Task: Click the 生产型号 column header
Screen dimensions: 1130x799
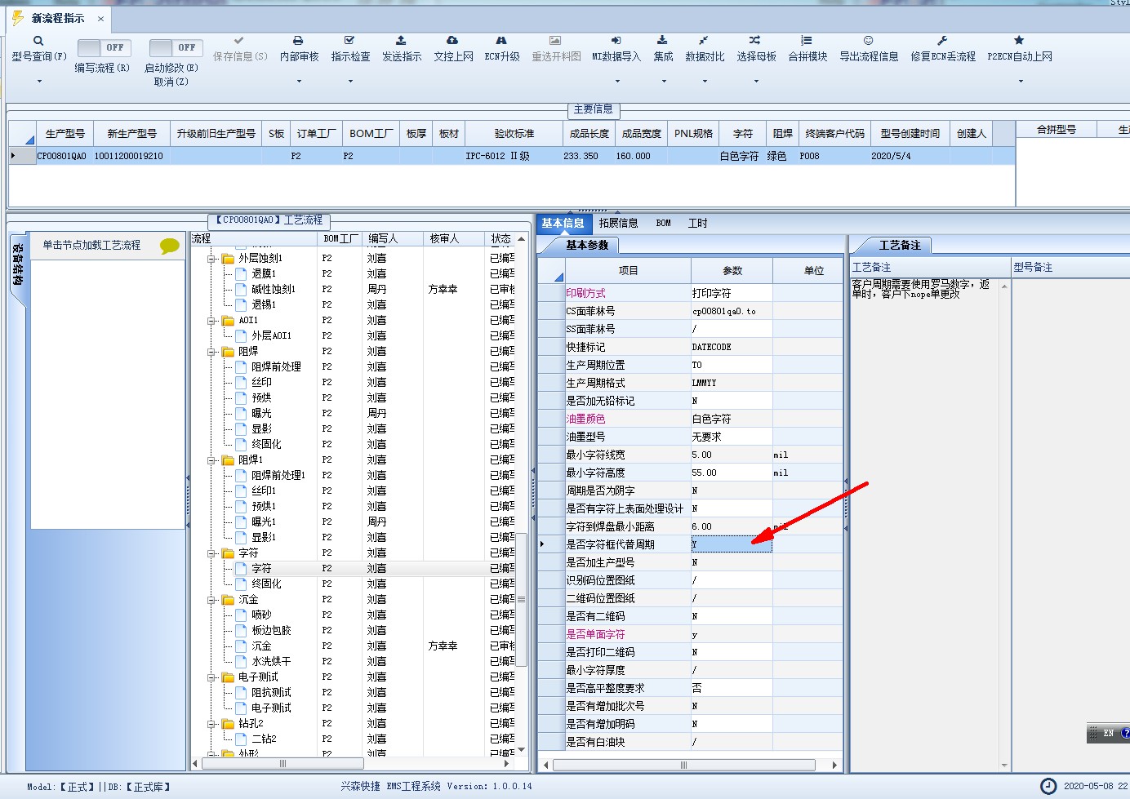Action: pyautogui.click(x=65, y=133)
